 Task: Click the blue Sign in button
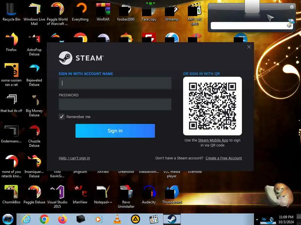pos(115,131)
